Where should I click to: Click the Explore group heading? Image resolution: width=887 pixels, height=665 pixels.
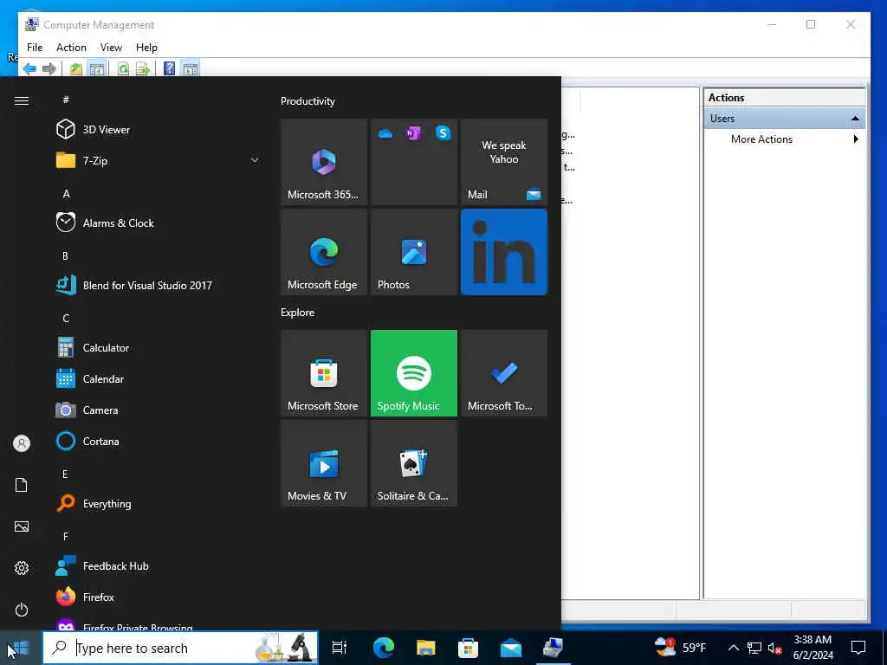298,312
